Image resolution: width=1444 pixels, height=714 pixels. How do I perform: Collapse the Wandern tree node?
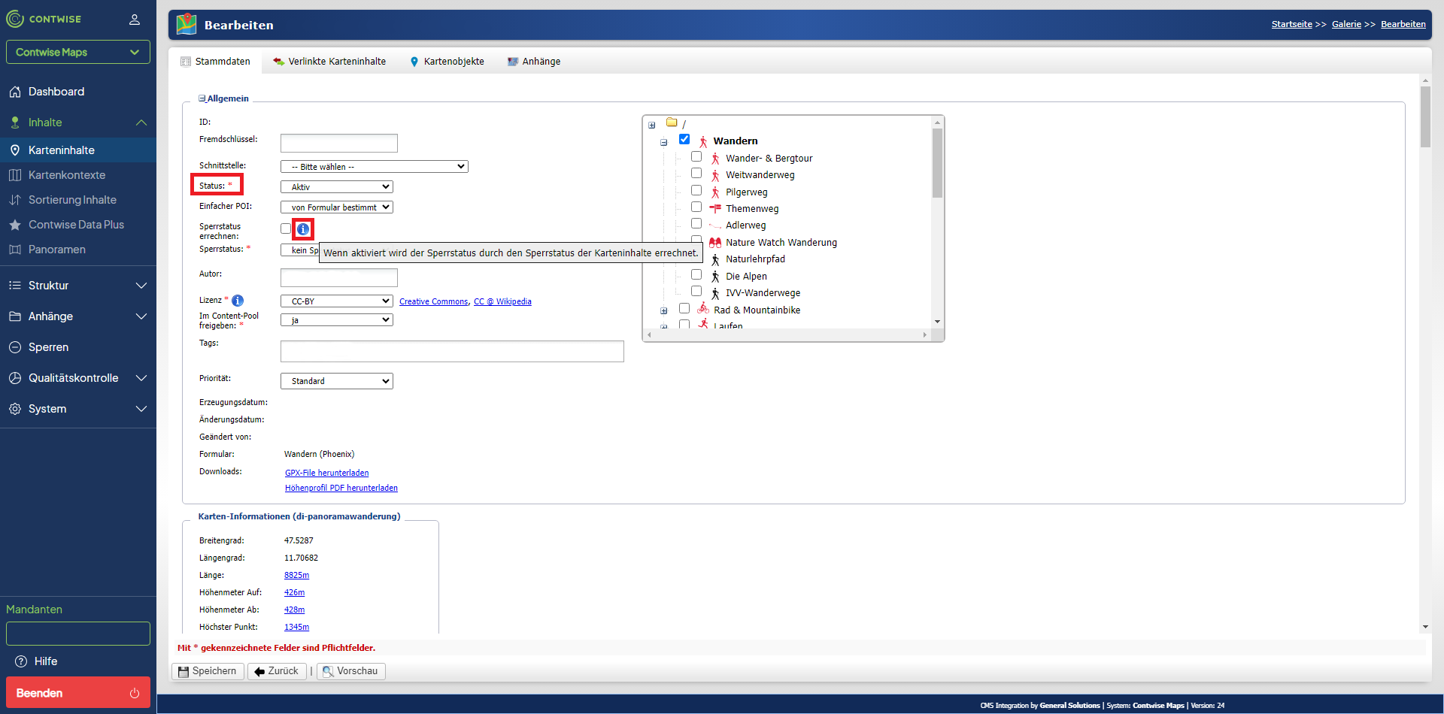[x=663, y=142]
